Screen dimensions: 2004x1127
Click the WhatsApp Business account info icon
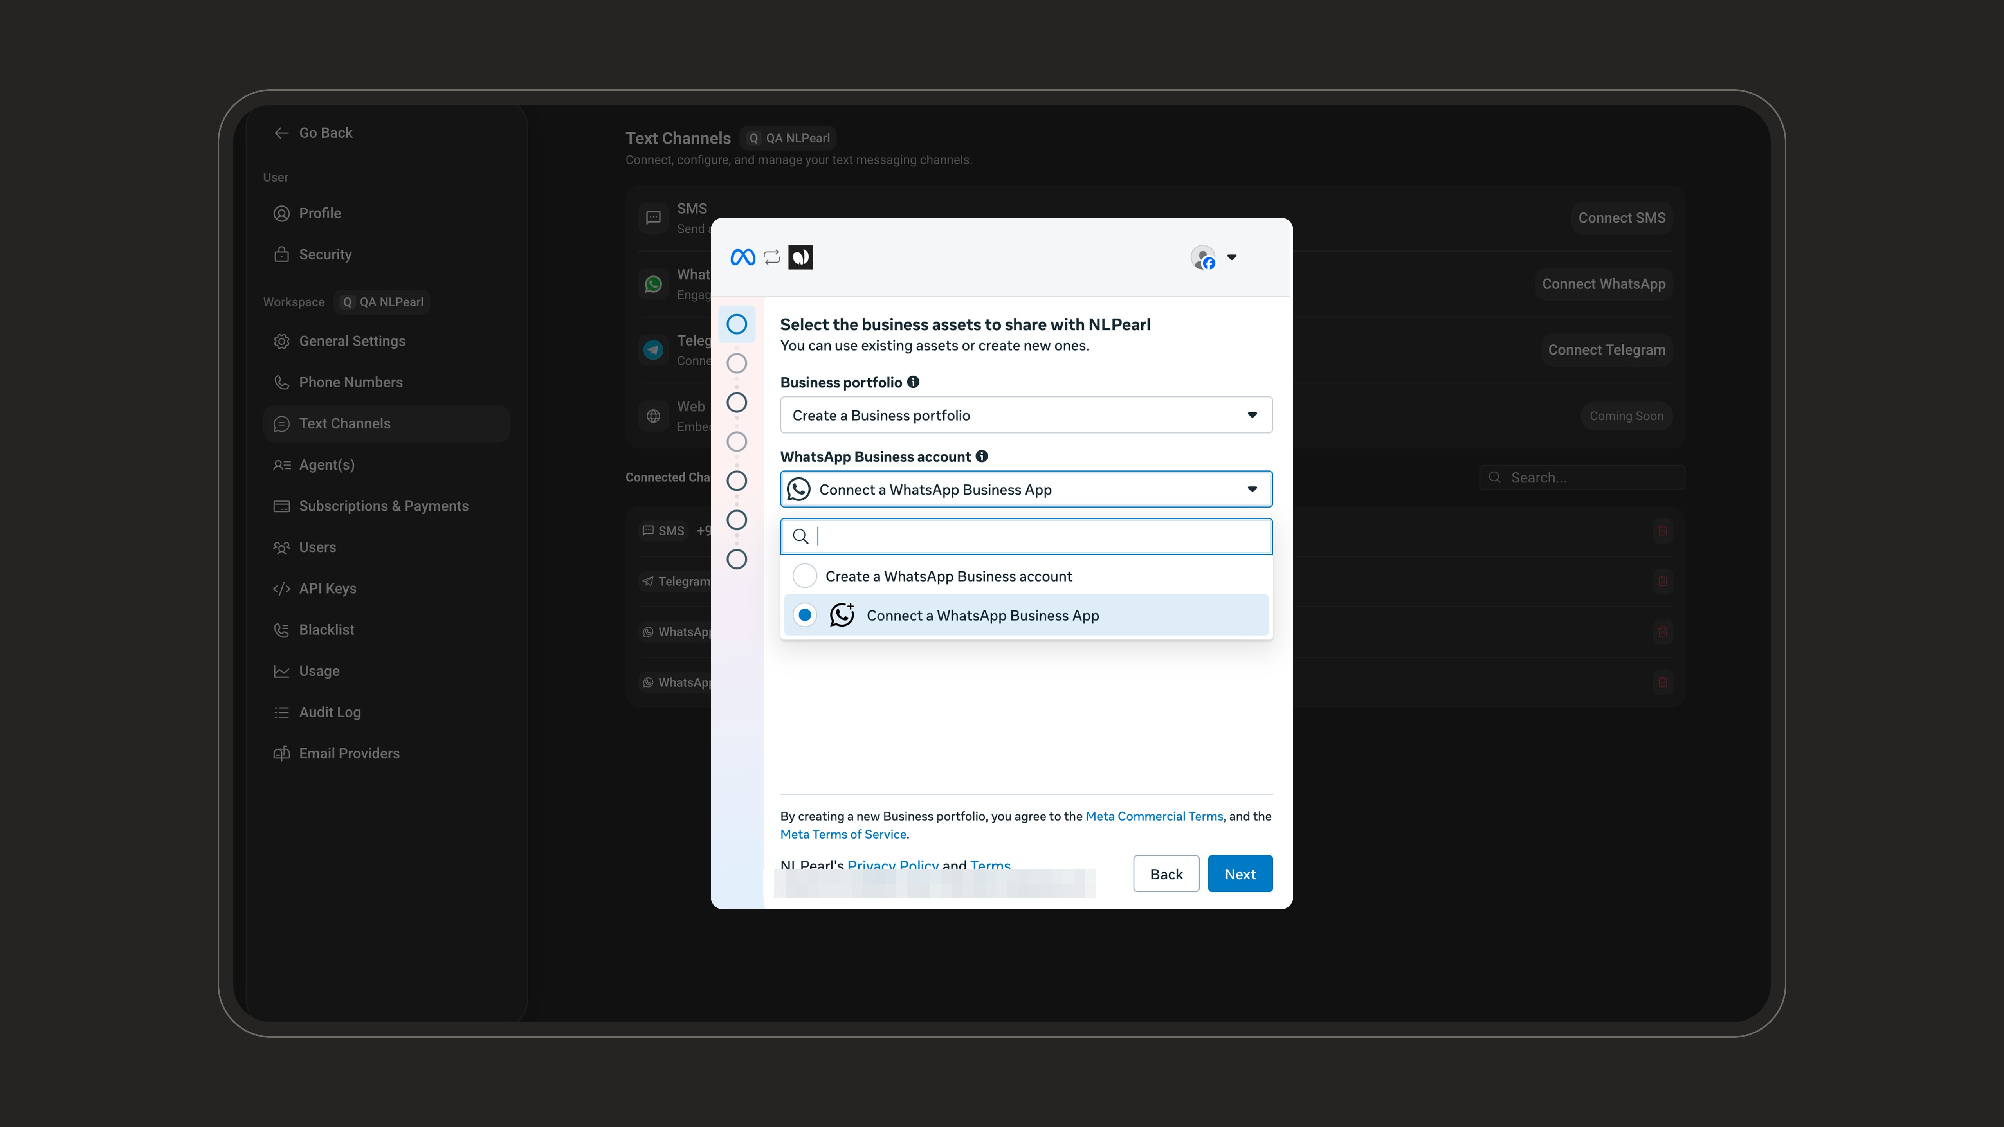pyautogui.click(x=982, y=457)
